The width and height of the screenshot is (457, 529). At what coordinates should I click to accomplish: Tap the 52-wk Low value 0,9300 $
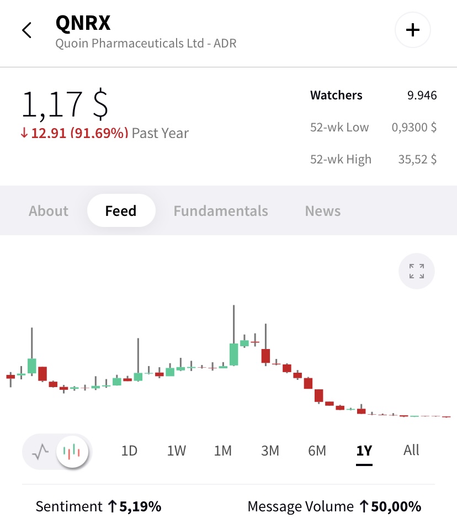coord(414,127)
